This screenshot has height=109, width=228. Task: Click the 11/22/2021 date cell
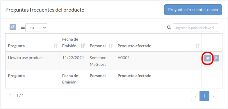pos(73,61)
